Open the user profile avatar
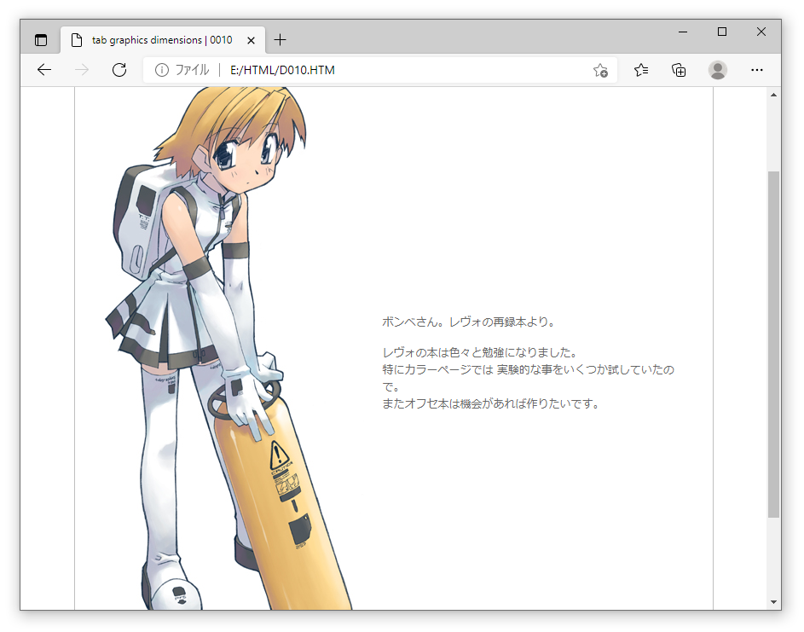 (x=718, y=70)
